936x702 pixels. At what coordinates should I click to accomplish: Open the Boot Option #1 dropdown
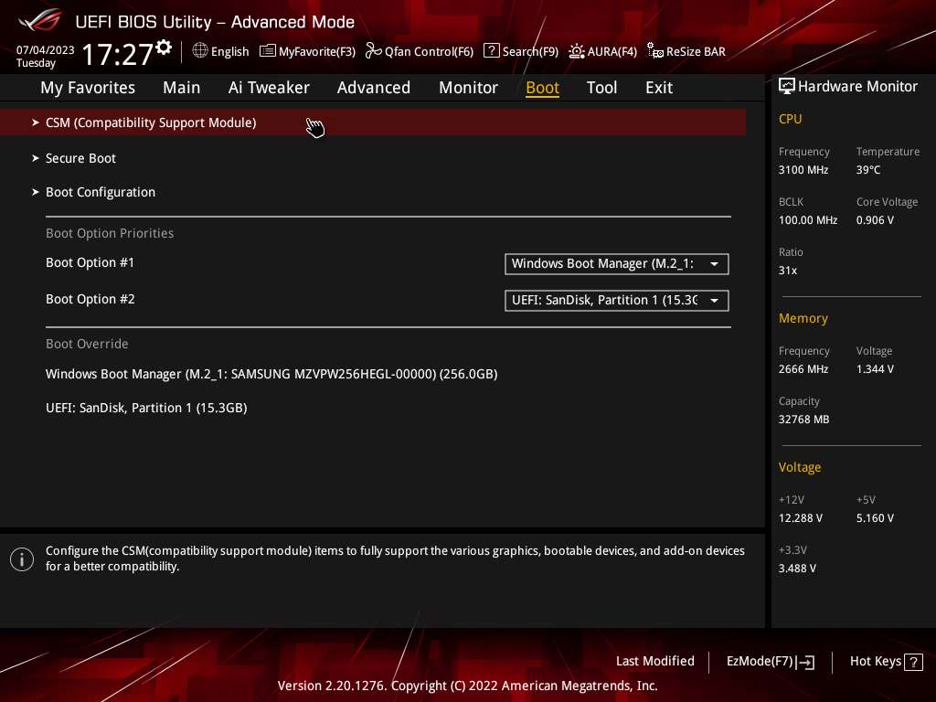click(617, 264)
